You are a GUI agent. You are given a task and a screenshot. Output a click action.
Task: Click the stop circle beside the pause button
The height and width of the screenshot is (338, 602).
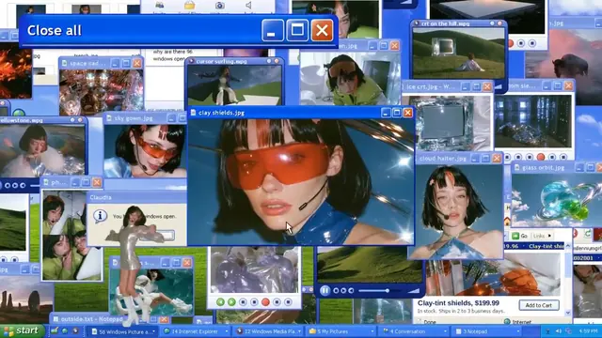tap(337, 291)
